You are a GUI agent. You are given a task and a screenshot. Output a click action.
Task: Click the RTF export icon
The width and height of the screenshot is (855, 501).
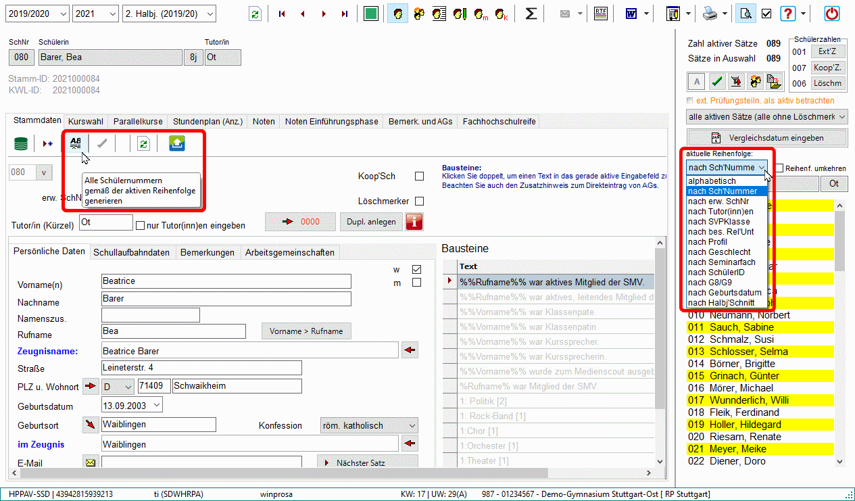coord(600,14)
